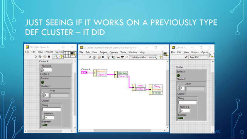Open View menu in the Control 1 window
This screenshot has width=247, height=139.
point(186,53)
